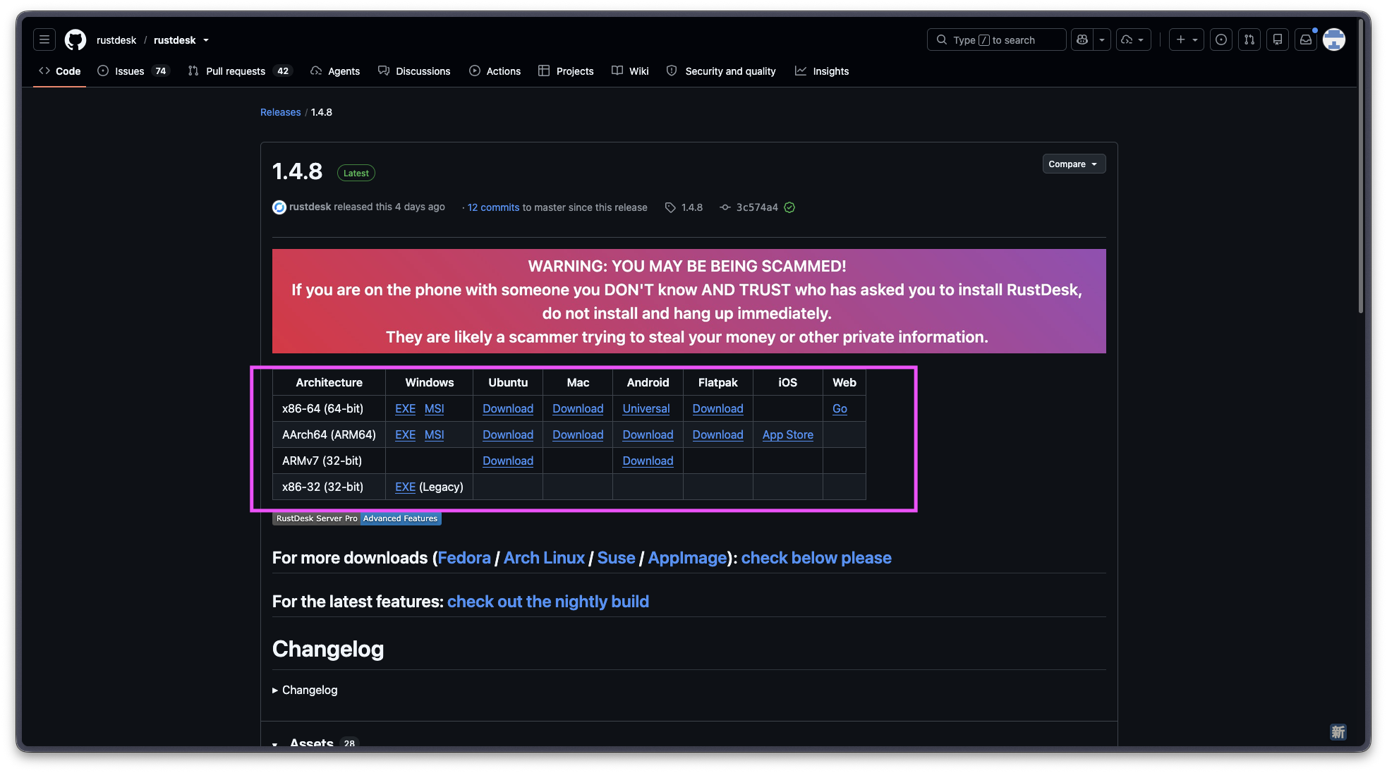Open the Wiki tab
Image resolution: width=1387 pixels, height=773 pixels.
(x=630, y=71)
